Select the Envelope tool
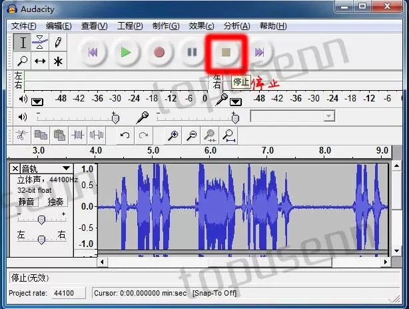 [x=40, y=42]
